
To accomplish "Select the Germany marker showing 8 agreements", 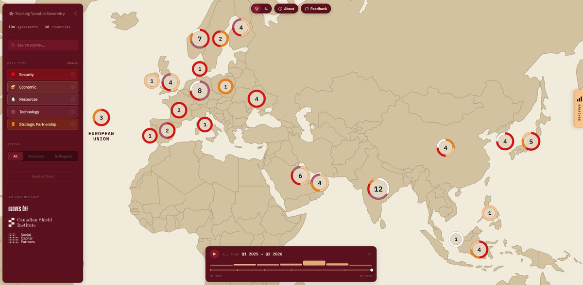I will 200,91.
